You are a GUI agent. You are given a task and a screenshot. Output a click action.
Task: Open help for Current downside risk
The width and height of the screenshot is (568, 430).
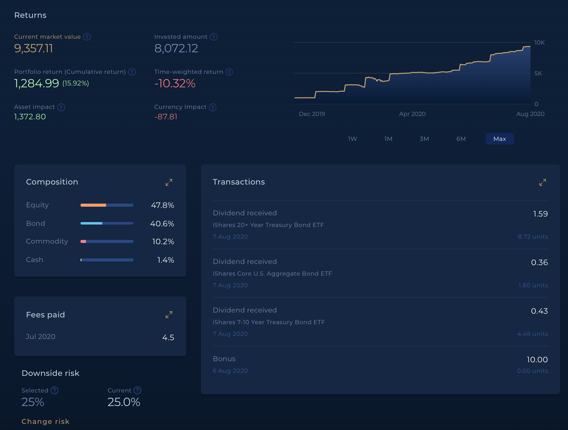click(137, 390)
